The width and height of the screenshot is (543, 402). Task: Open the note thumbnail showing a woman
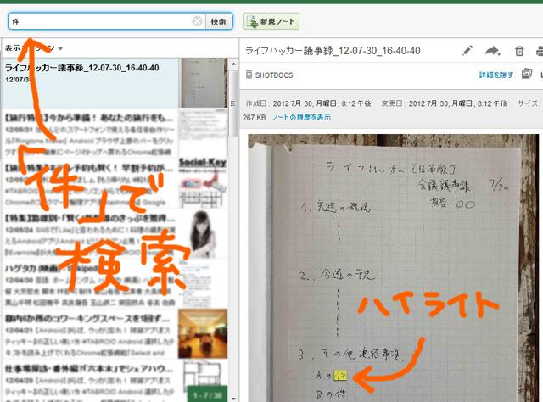(x=203, y=234)
